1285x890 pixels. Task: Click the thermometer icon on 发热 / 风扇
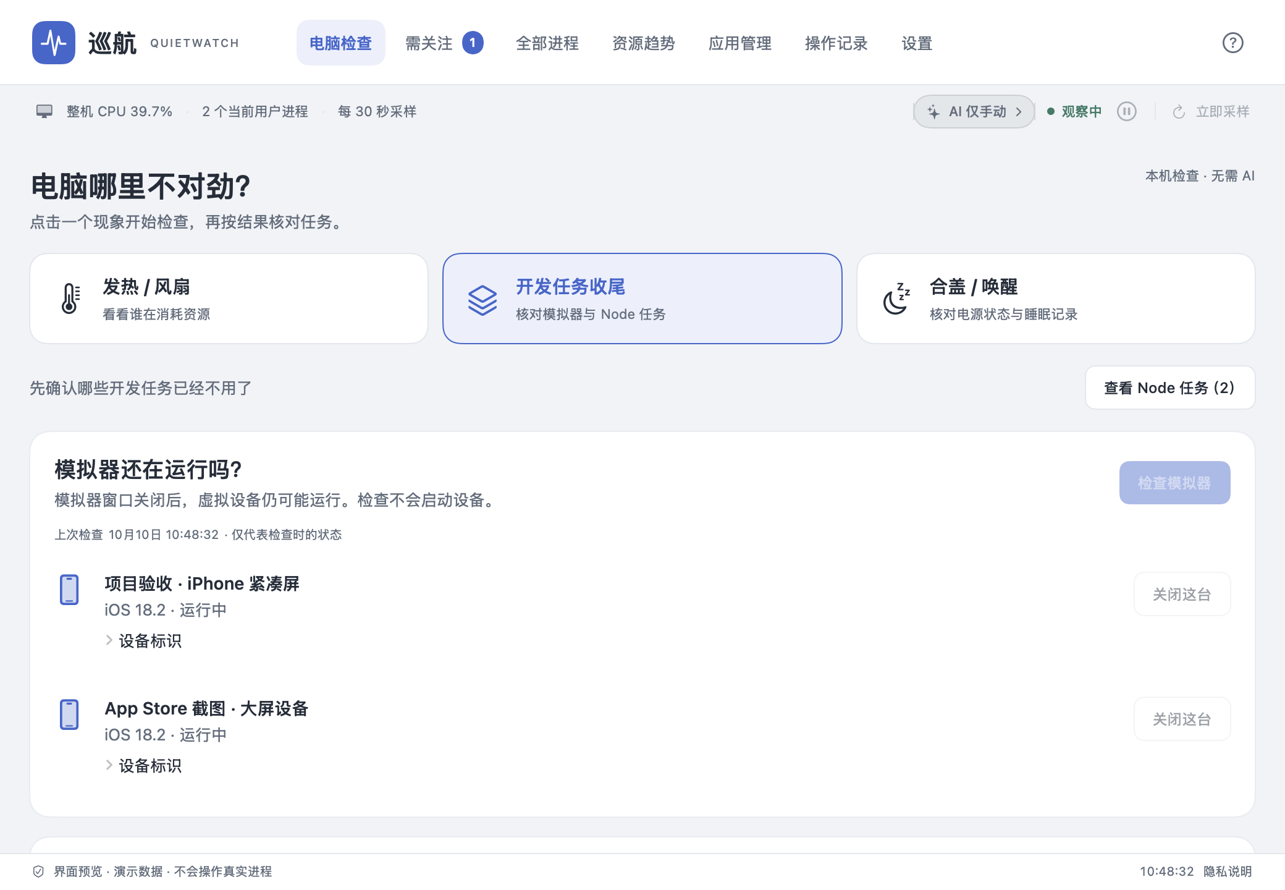70,299
